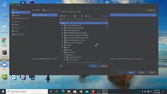
Task: Open Google Chrome desktop shortcut
Action: (4, 42)
